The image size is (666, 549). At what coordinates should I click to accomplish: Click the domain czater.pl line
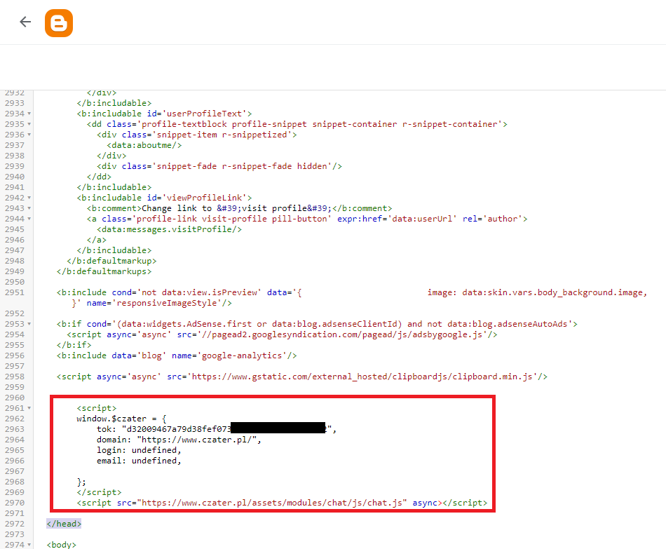pyautogui.click(x=179, y=440)
